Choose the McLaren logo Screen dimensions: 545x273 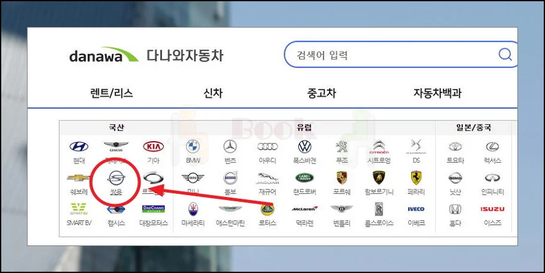pos(305,209)
